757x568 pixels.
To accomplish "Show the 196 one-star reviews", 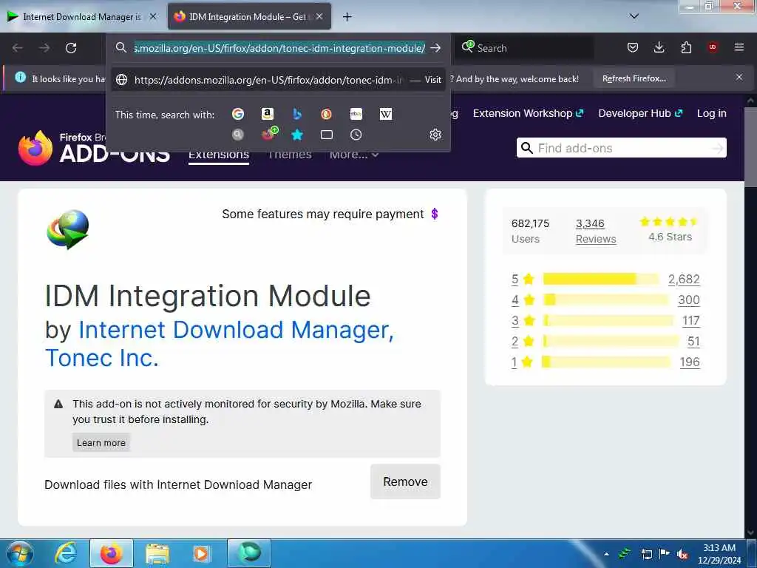I will (690, 362).
